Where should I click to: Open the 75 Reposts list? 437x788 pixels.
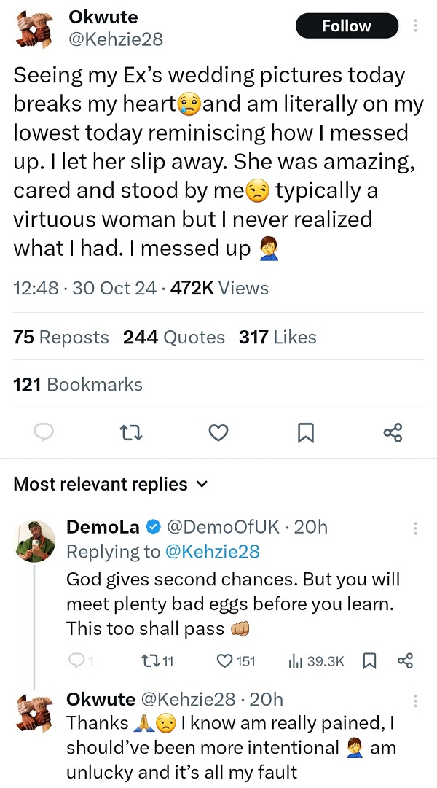[61, 338]
